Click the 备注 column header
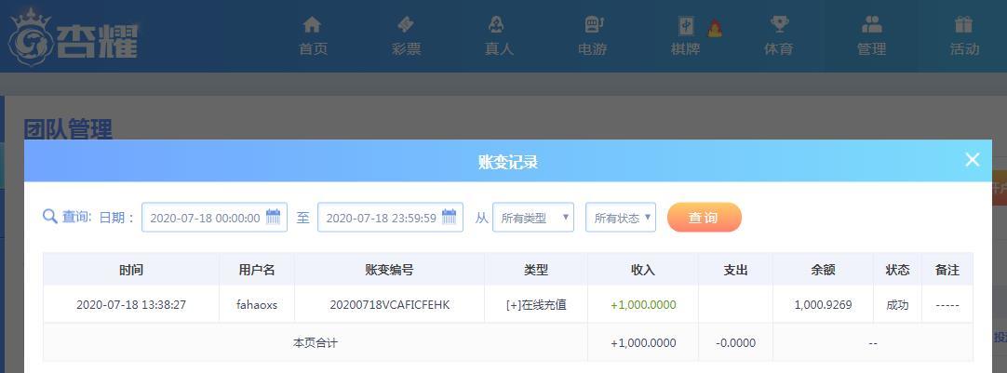 coord(947,271)
